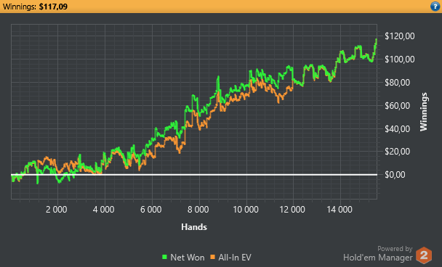
Task: Toggle the orange All-In EV legend swatch
Action: tap(212, 257)
